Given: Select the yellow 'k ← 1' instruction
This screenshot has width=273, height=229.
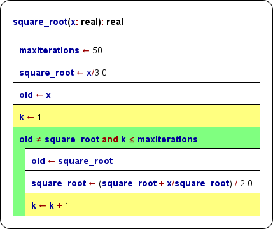Looking at the screenshot, I should tap(136, 116).
